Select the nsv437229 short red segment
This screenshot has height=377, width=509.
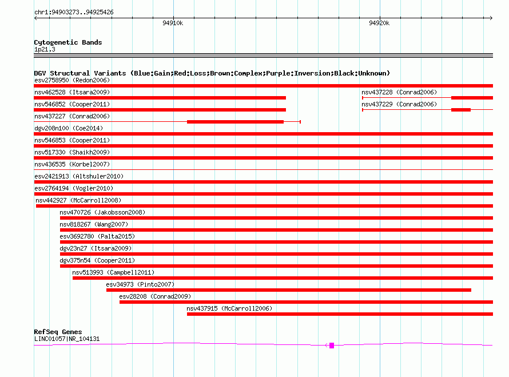pos(461,110)
